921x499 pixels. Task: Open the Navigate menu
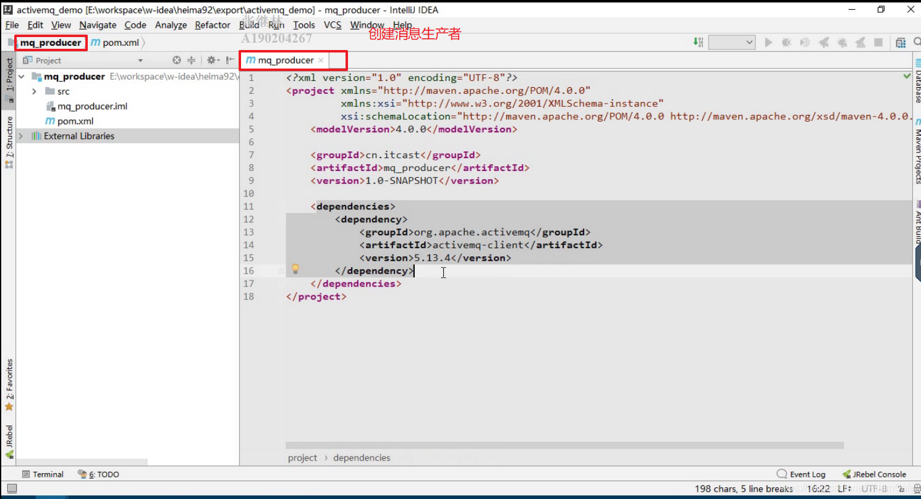(x=98, y=25)
